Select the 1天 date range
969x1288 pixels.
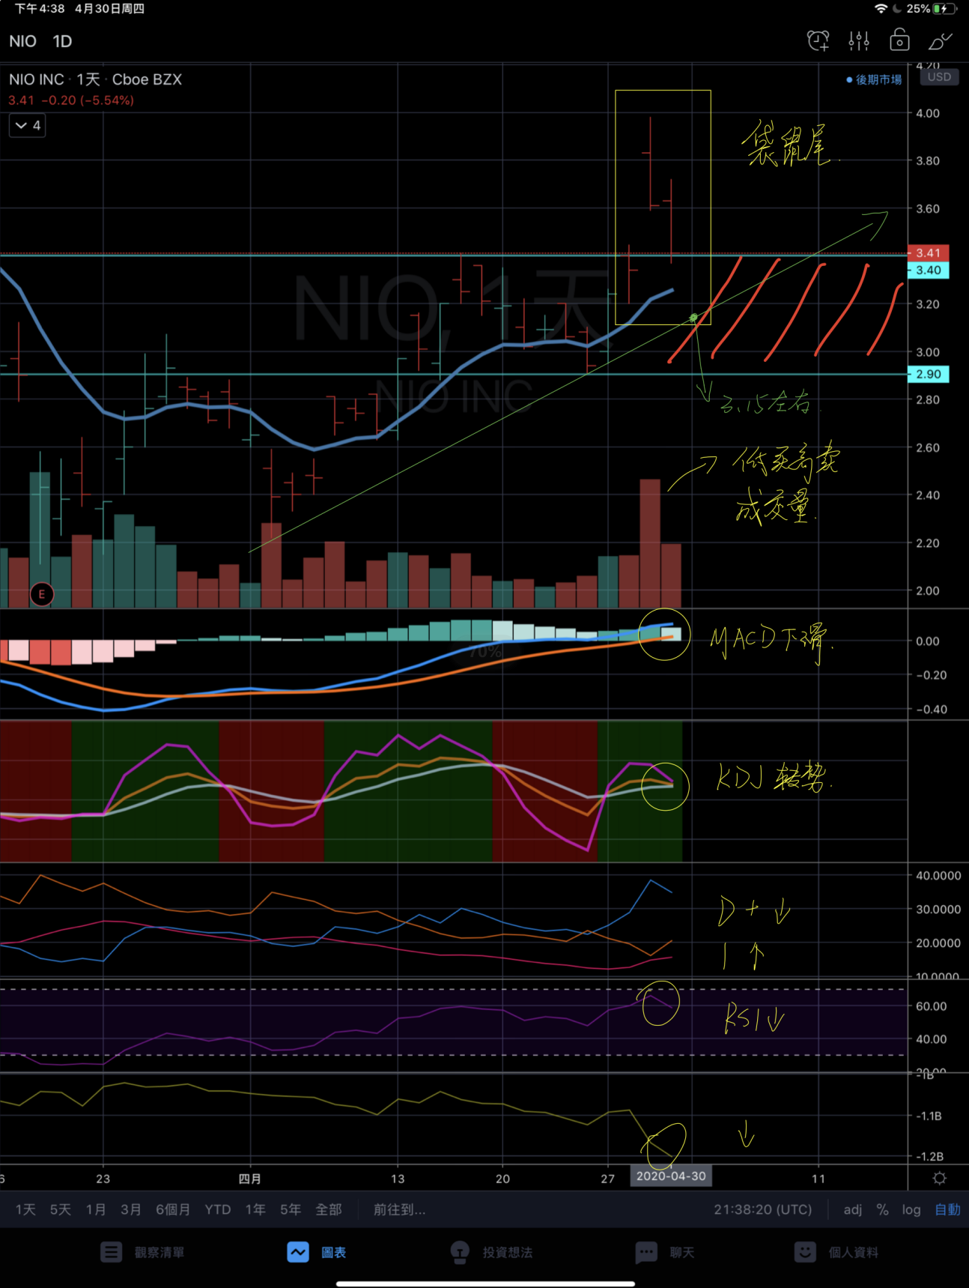coord(25,1209)
